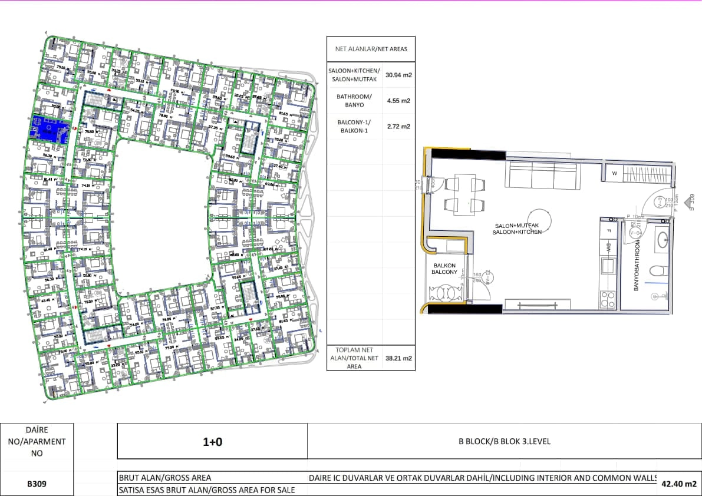
Task: Select the "BALCONY-1/ BALKON-1" row label
Action: [x=354, y=127]
